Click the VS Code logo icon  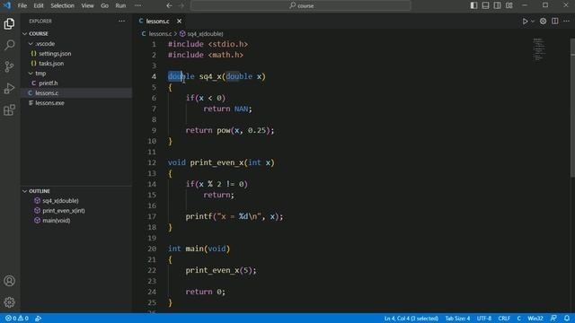point(7,5)
